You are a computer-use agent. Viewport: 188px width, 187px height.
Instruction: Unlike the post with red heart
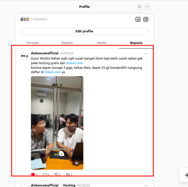pyautogui.click(x=33, y=174)
